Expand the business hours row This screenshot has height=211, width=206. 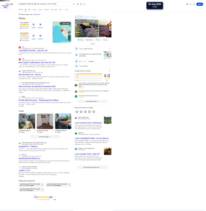pyautogui.click(x=93, y=49)
